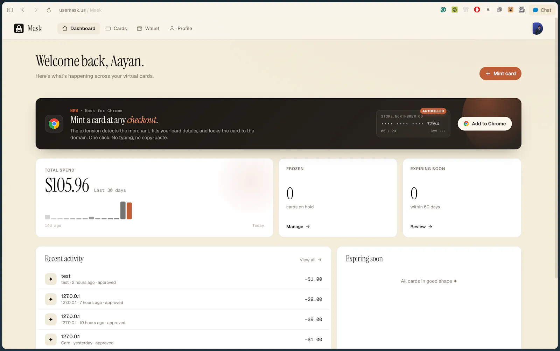Screen dimensions: 560x351
Task: Click the Chrome logo icon in the banner
Action: click(x=54, y=124)
